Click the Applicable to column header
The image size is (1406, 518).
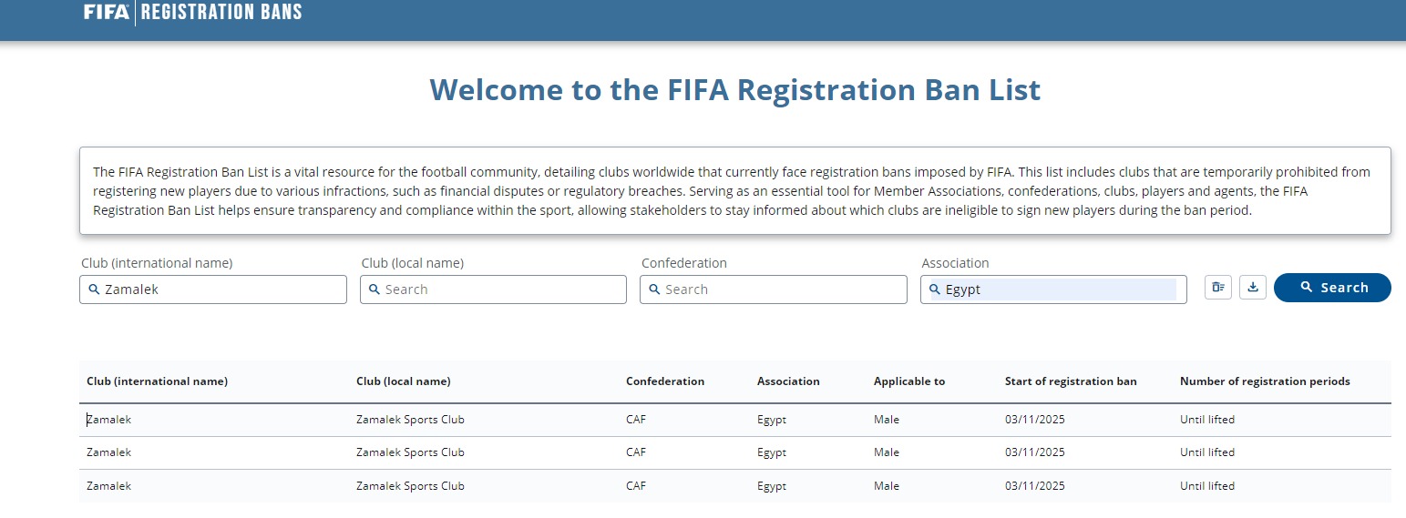(908, 381)
